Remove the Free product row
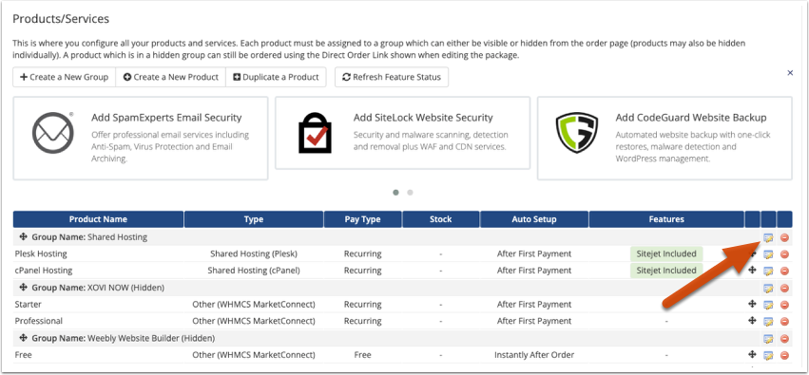Image resolution: width=809 pixels, height=375 pixels. point(784,355)
